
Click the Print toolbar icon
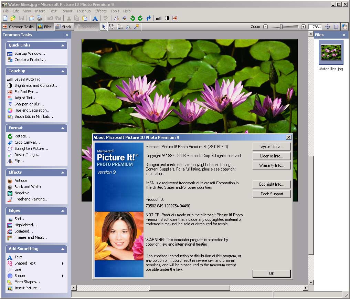click(x=40, y=18)
